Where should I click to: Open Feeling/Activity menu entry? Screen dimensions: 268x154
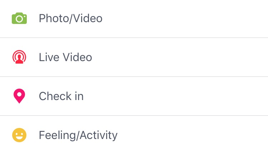pyautogui.click(x=78, y=135)
